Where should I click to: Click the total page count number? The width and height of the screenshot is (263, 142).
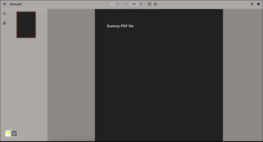tap(118, 4)
